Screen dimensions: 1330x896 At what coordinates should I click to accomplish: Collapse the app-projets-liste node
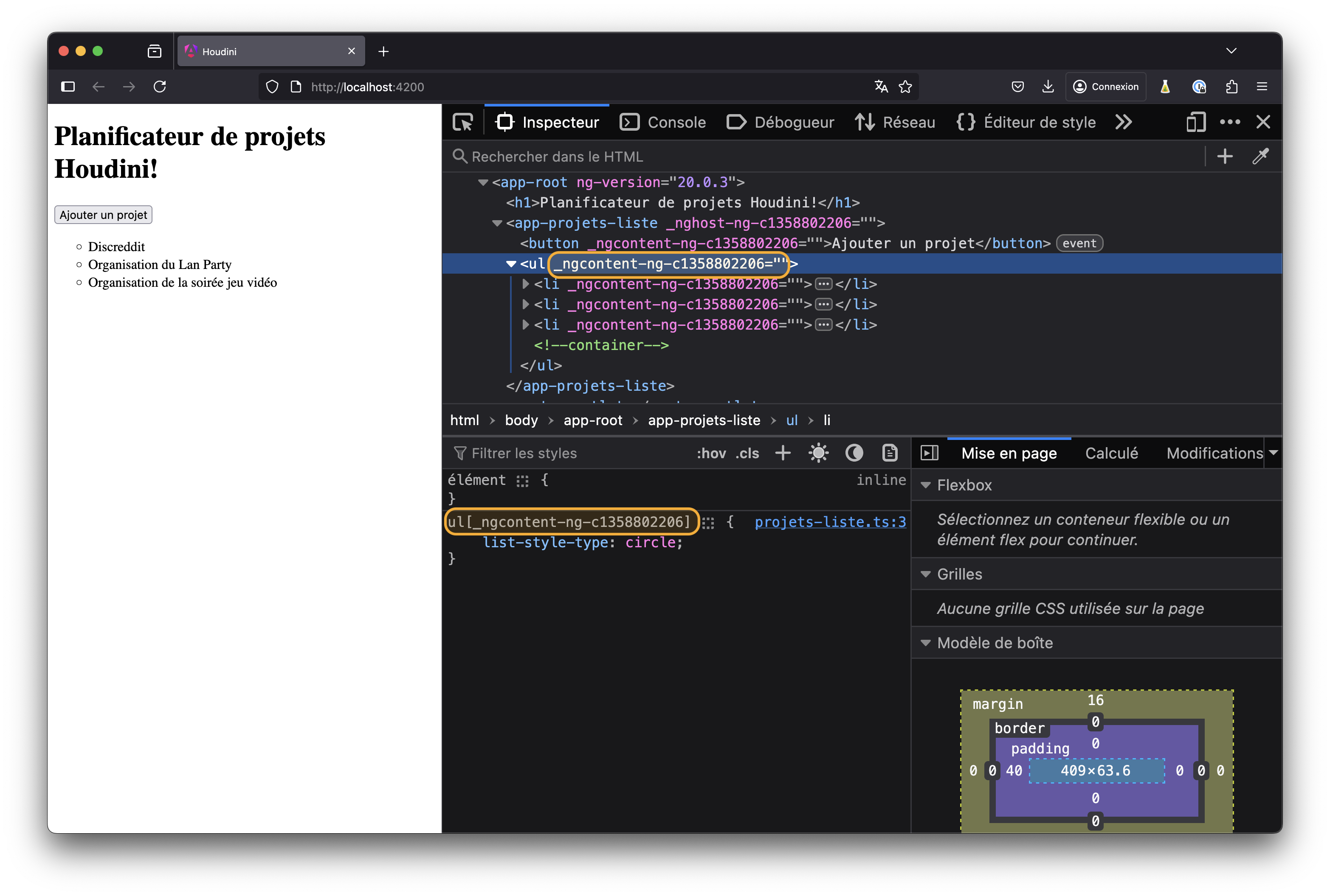(497, 223)
